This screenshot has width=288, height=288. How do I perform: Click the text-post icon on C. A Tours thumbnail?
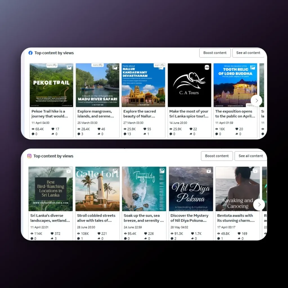point(207,67)
